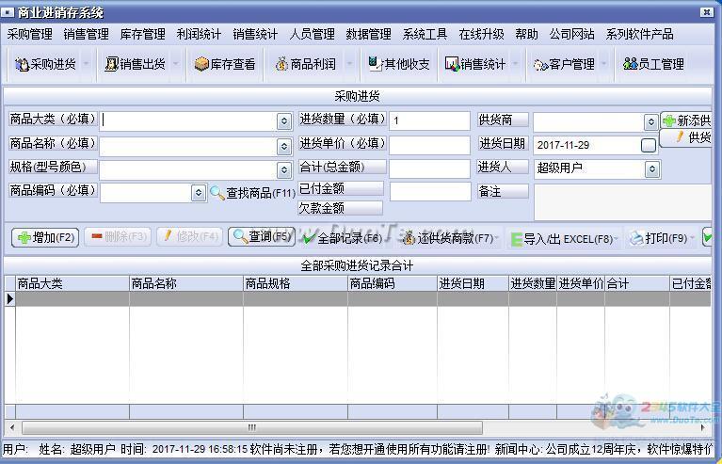Expand the 进货人 dropdown showing 超级用户
722x464 pixels.
tap(651, 169)
